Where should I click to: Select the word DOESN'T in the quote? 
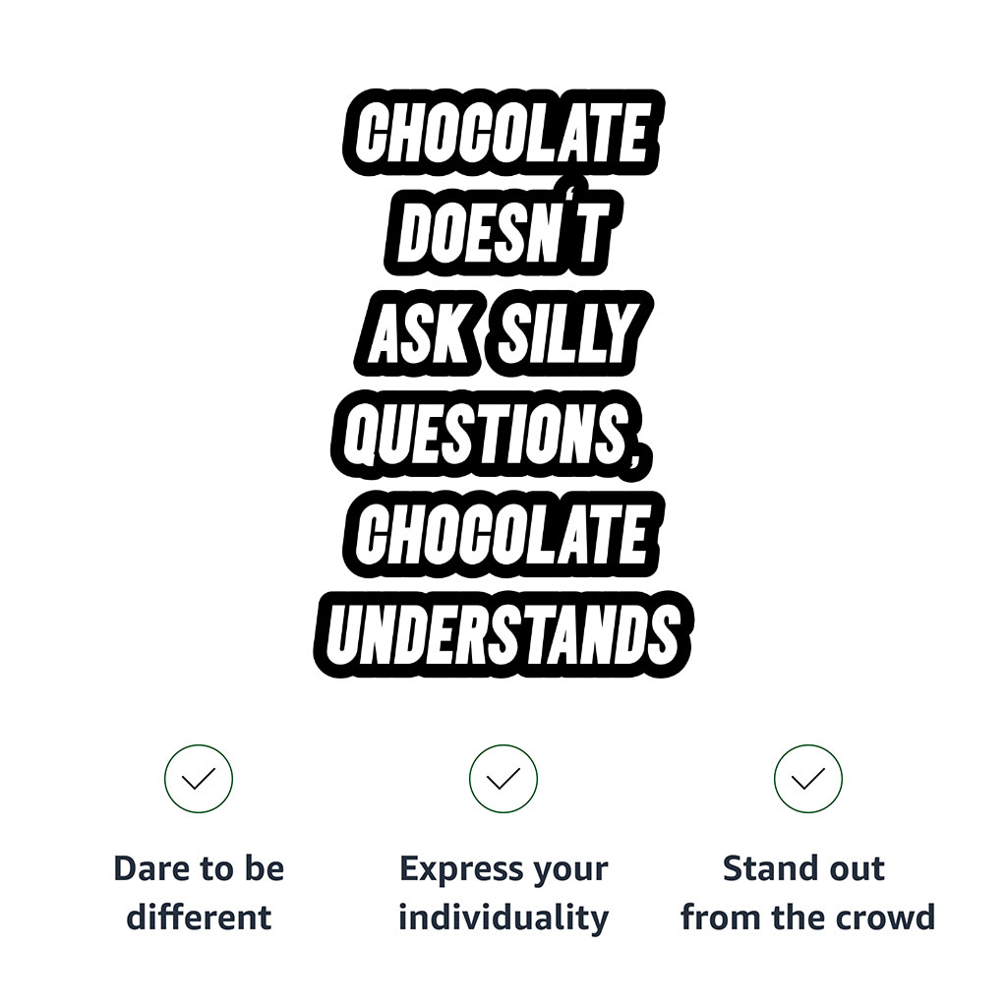[503, 237]
